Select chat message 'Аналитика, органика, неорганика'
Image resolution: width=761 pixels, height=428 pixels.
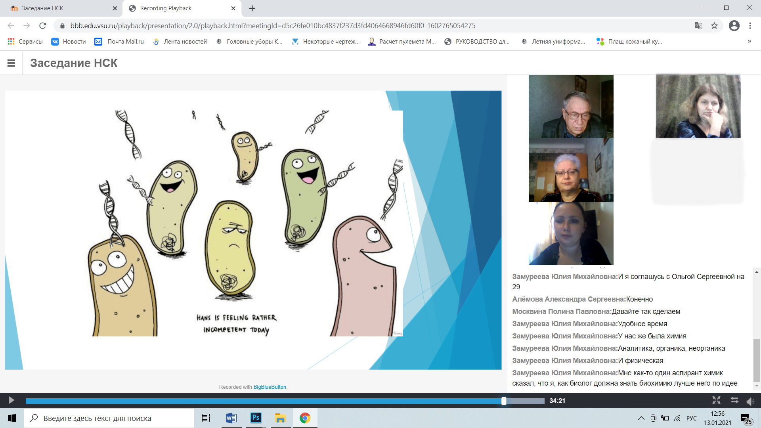[671, 348]
